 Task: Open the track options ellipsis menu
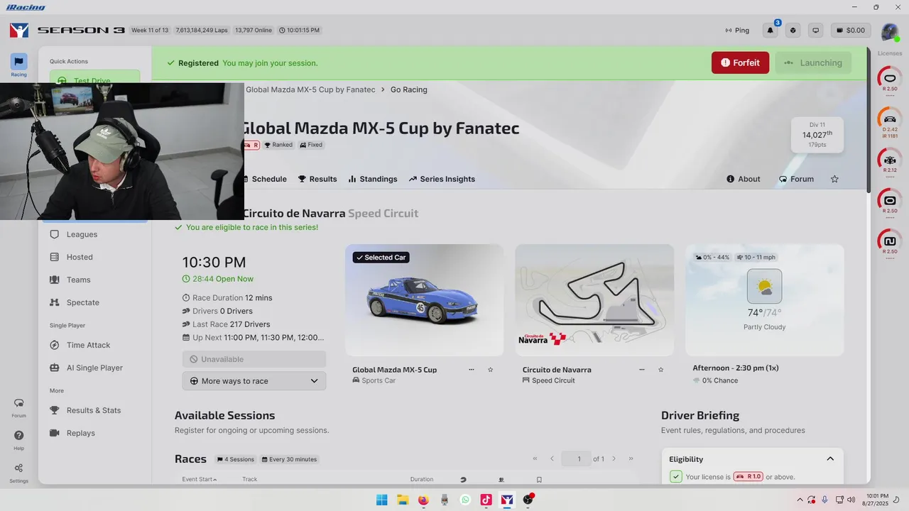pos(642,370)
